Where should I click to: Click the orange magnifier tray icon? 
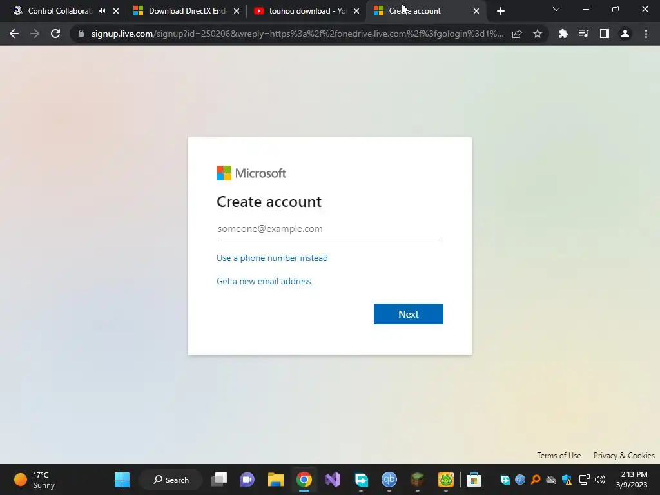tap(536, 480)
